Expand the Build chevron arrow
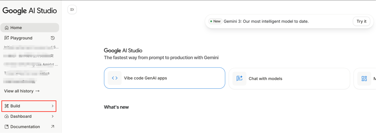The width and height of the screenshot is (376, 133). 53,106
